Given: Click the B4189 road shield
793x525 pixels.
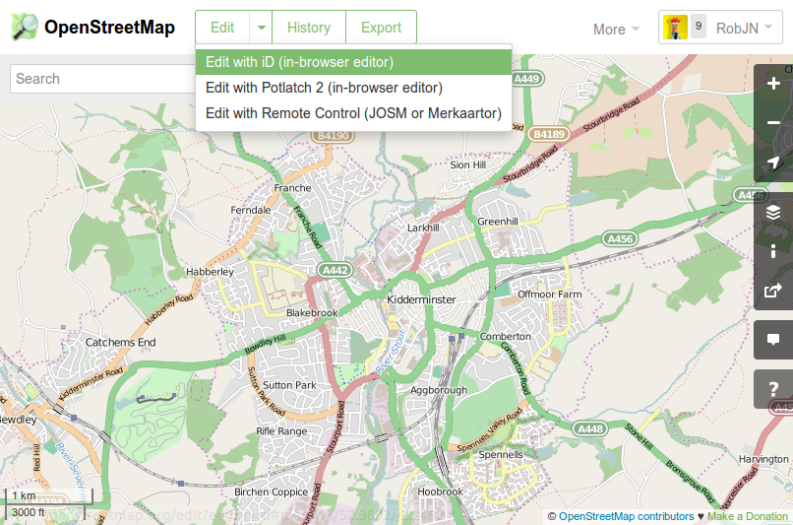Looking at the screenshot, I should pyautogui.click(x=549, y=134).
